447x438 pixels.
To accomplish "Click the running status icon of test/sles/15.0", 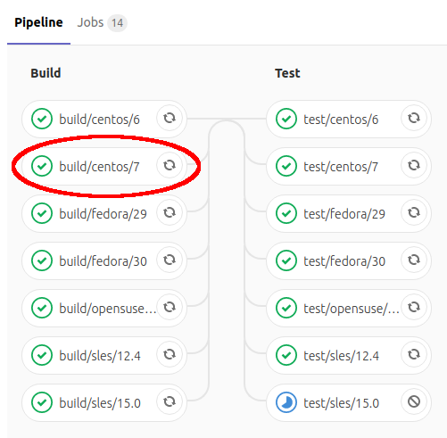I will pyautogui.click(x=286, y=402).
